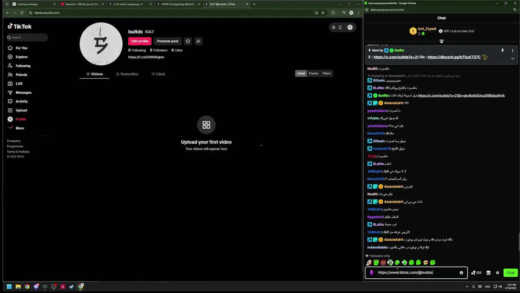Open pinned message three-dot menu
520x293 pixels.
tap(512, 50)
